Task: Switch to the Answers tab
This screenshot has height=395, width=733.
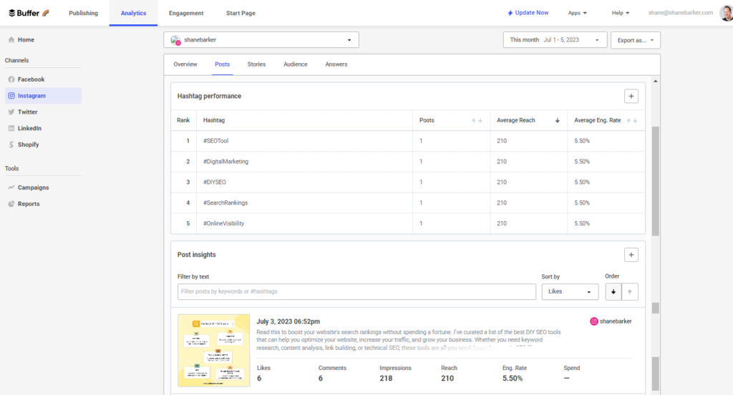Action: point(336,64)
